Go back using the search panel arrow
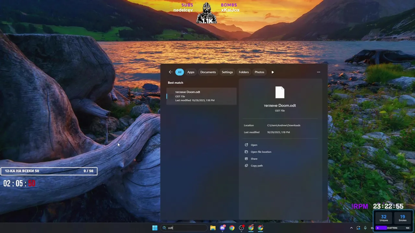The height and width of the screenshot is (233, 415). pos(171,72)
